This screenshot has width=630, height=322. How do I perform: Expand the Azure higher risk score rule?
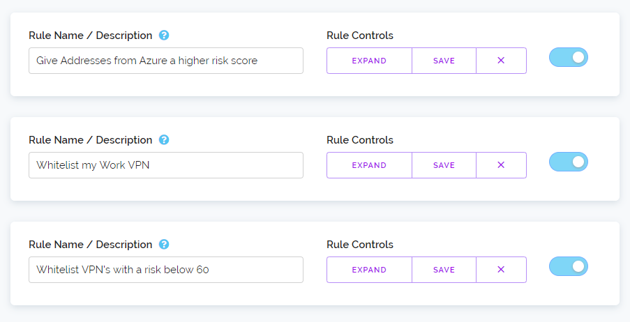coord(369,61)
